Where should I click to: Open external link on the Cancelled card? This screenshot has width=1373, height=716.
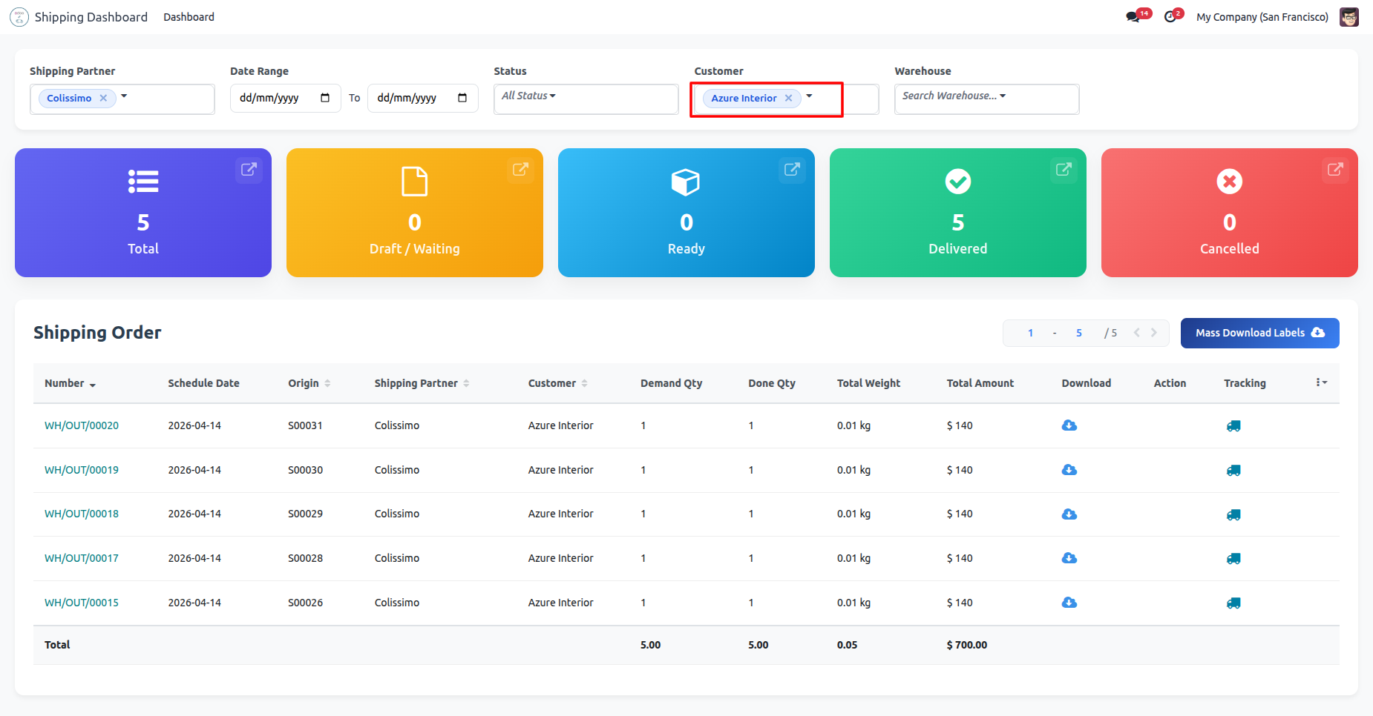click(1335, 170)
